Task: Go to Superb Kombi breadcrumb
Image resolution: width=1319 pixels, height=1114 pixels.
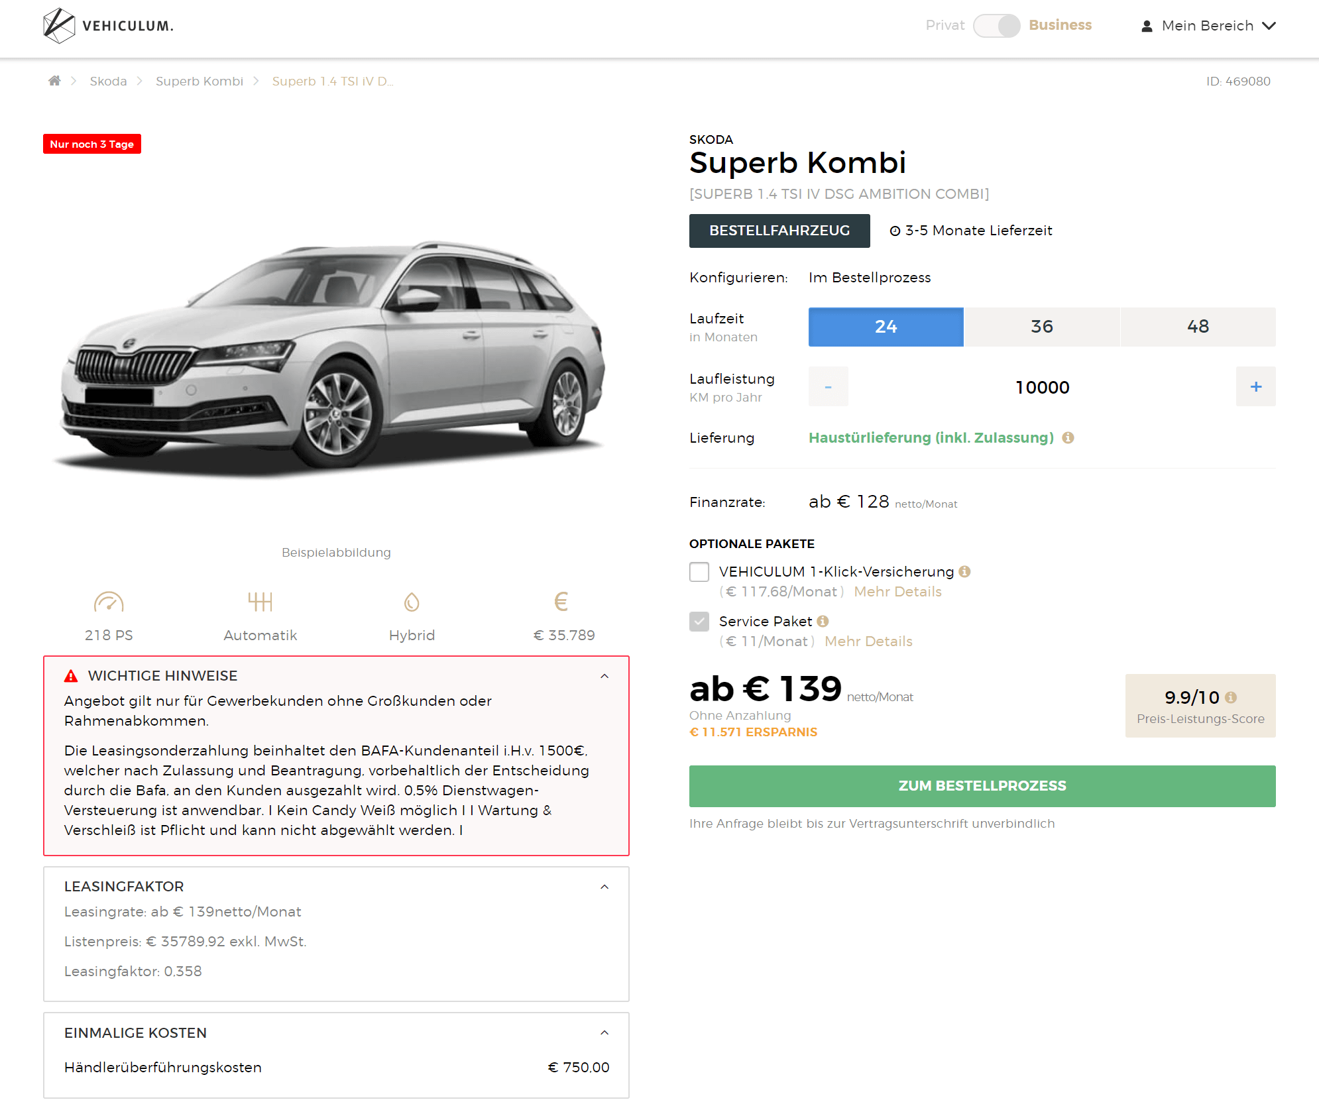Action: [x=200, y=81]
